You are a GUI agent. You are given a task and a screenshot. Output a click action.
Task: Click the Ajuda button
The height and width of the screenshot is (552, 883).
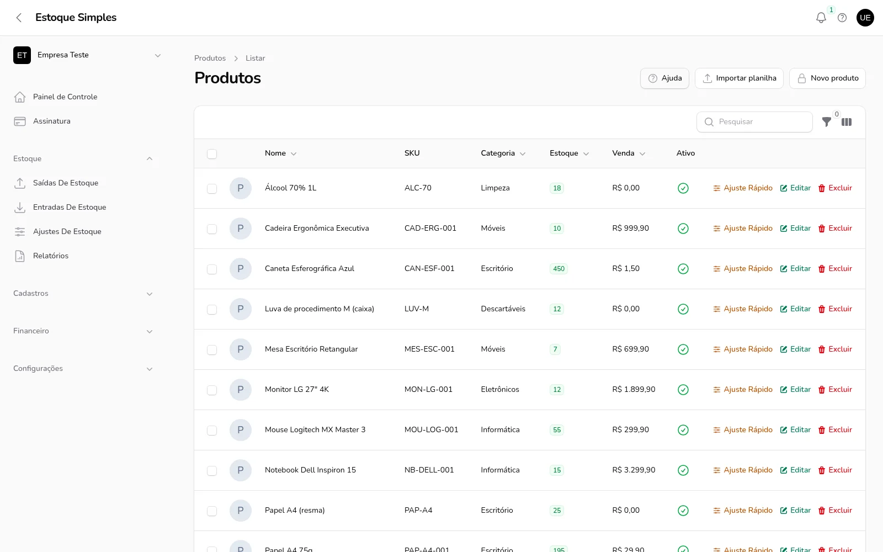pos(664,78)
